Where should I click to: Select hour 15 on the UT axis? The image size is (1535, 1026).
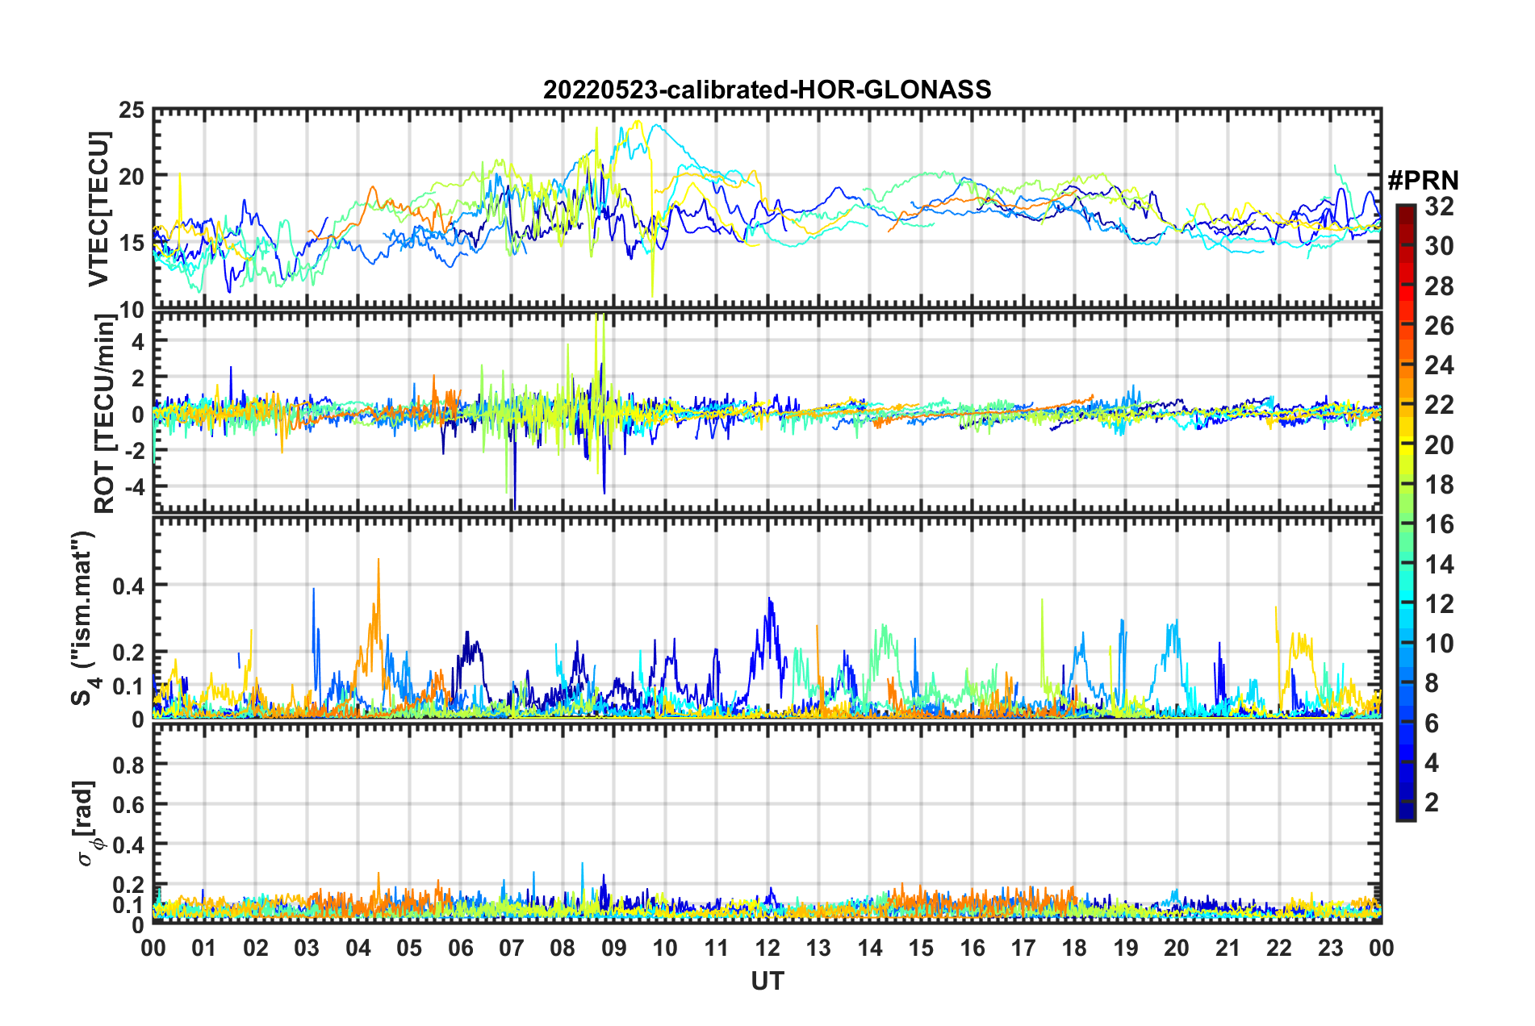921,948
